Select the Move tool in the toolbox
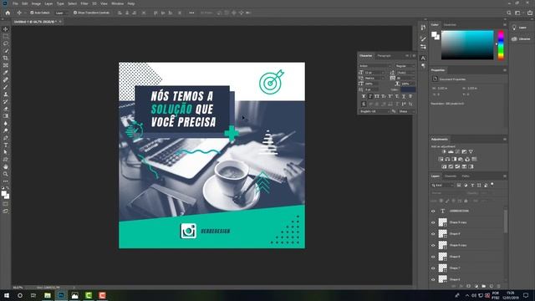Screen dimensions: 535x301 [x=6, y=29]
